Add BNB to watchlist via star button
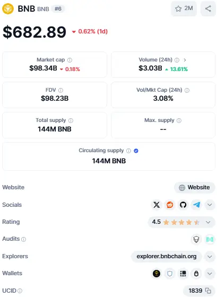The height and width of the screenshot is (298, 217). click(x=184, y=8)
